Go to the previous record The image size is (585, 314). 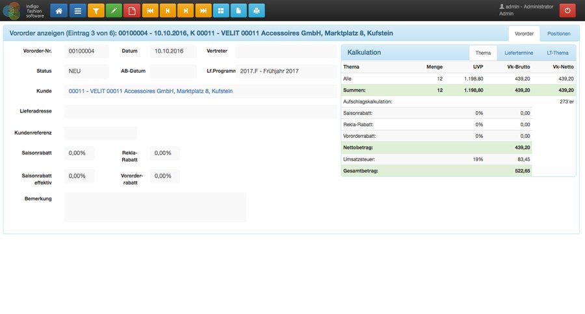168,11
